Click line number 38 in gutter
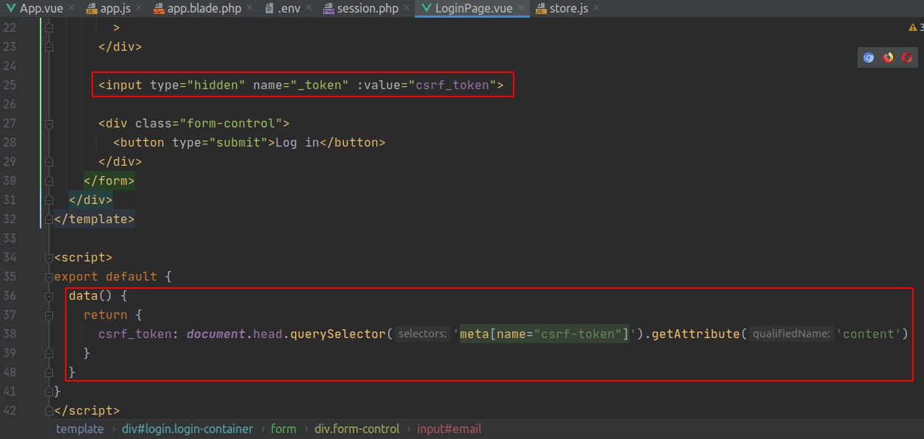 click(x=10, y=334)
